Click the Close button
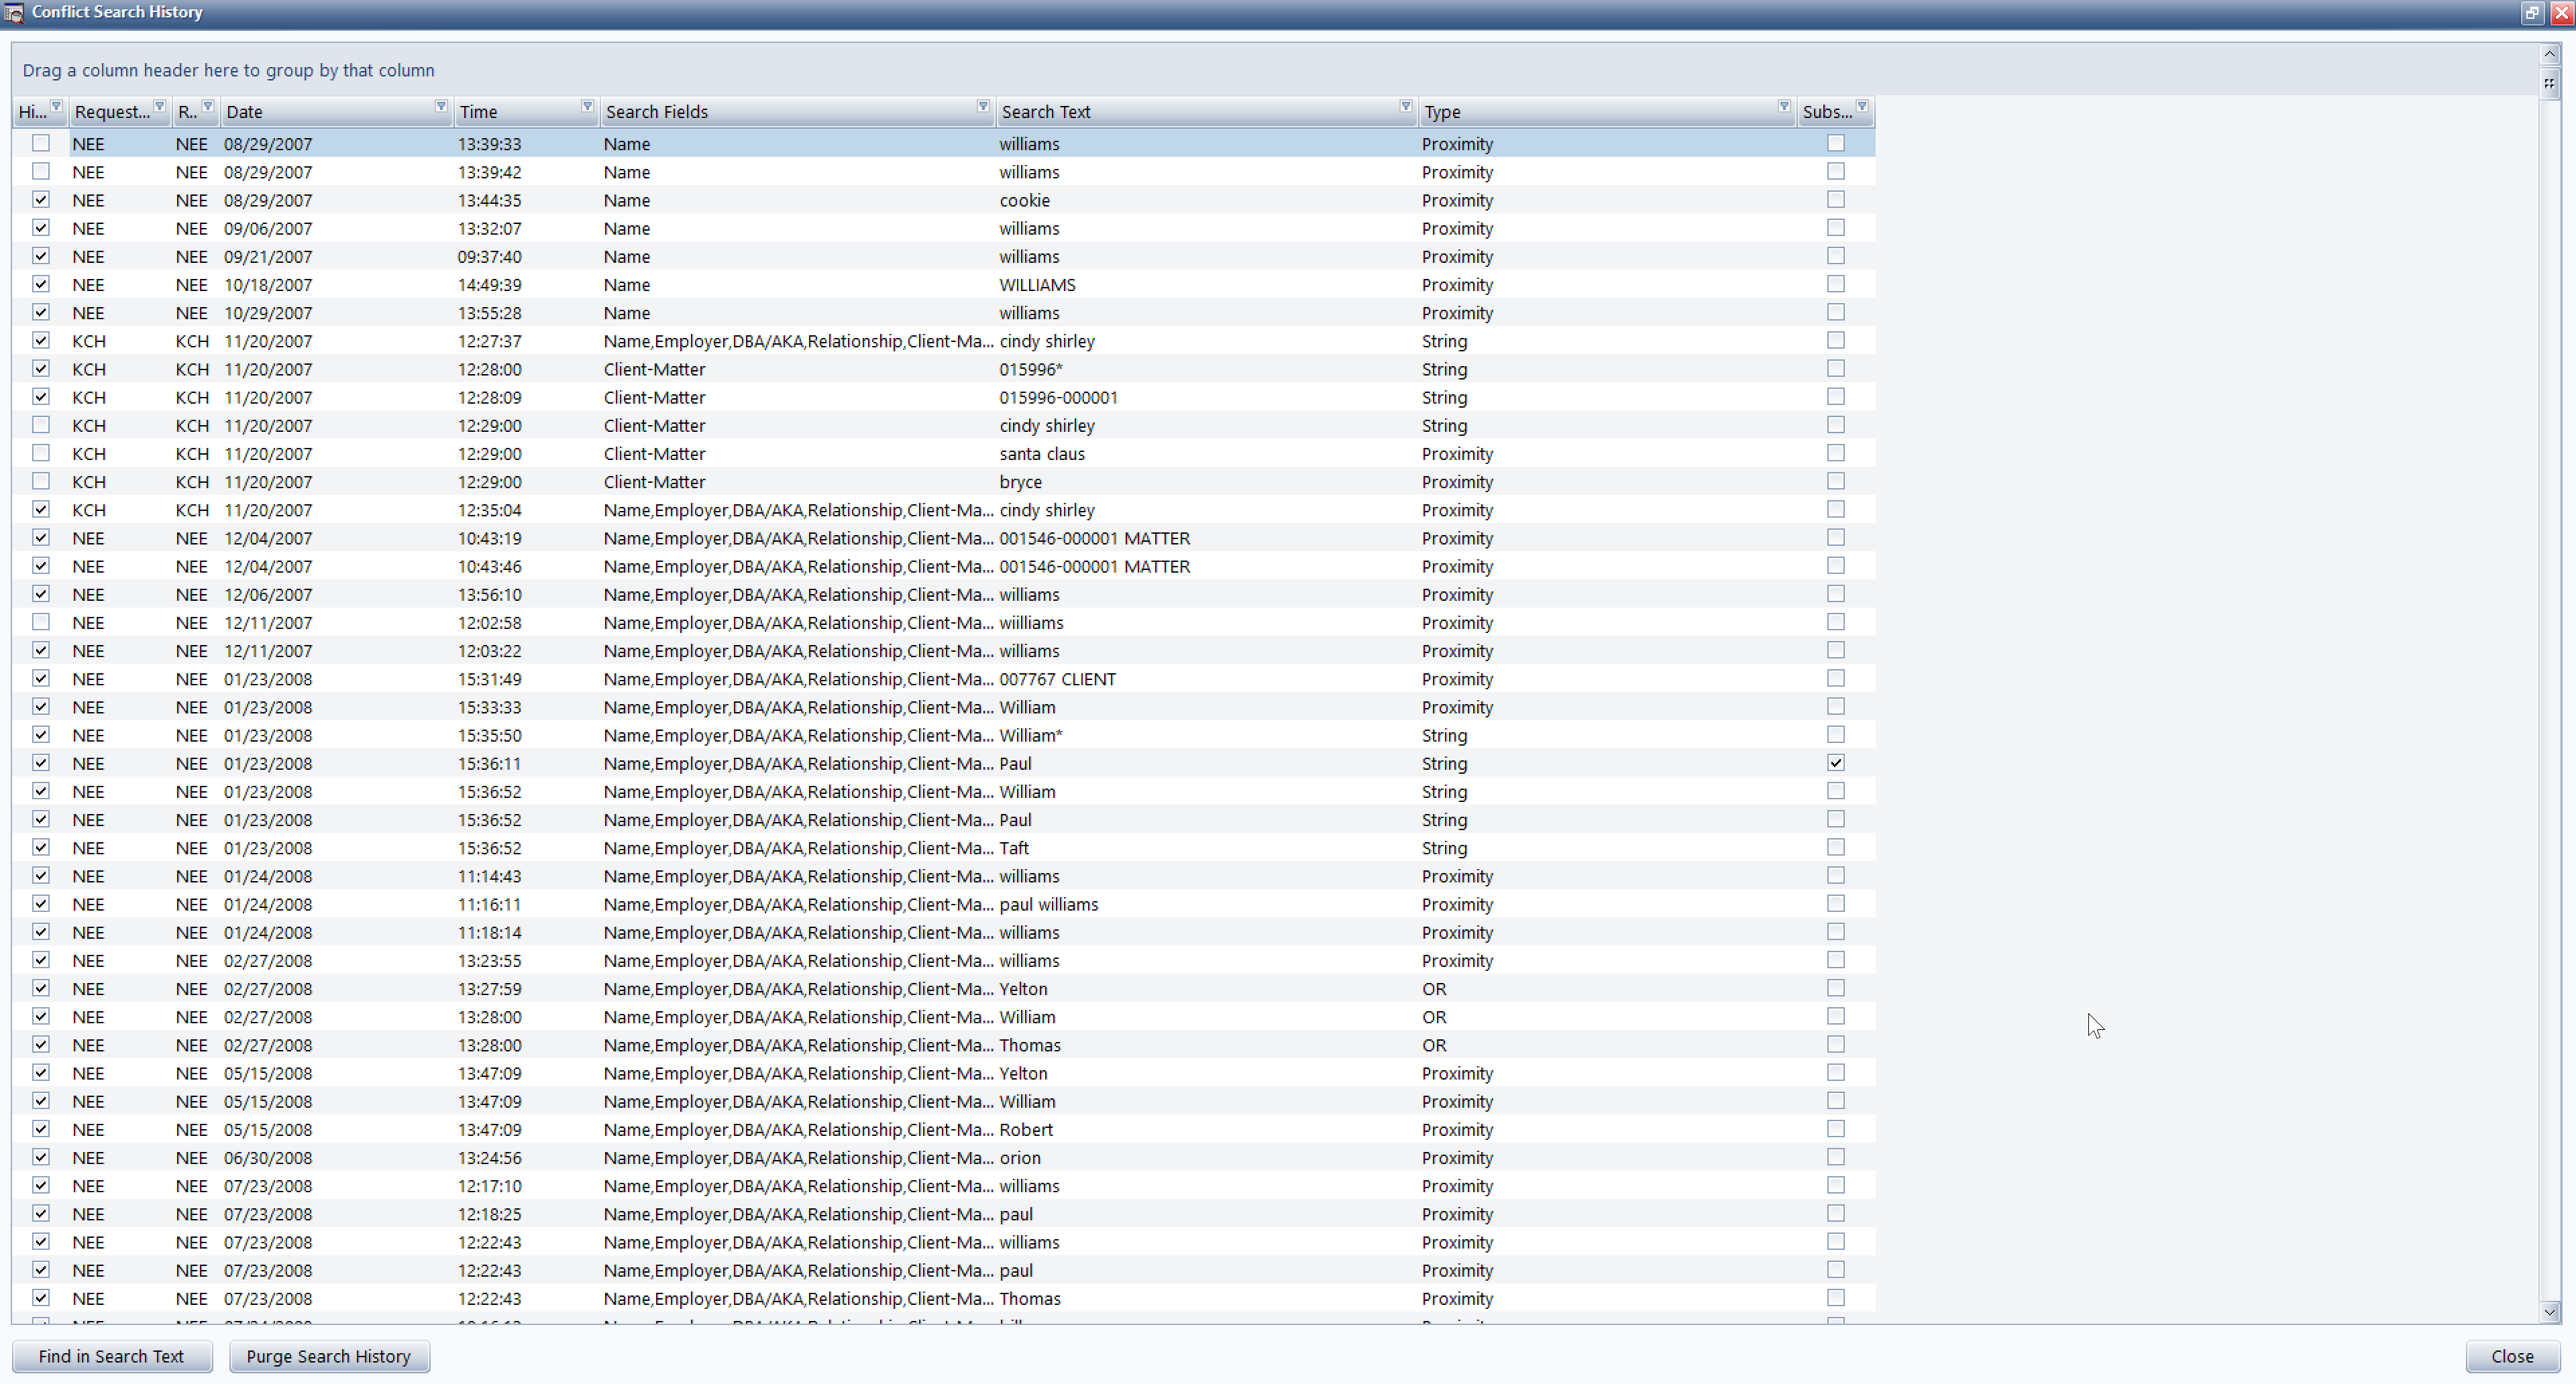 [x=2512, y=1356]
